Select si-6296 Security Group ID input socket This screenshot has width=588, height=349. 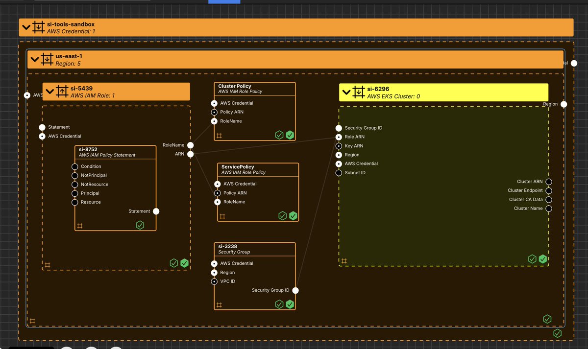pyautogui.click(x=339, y=128)
